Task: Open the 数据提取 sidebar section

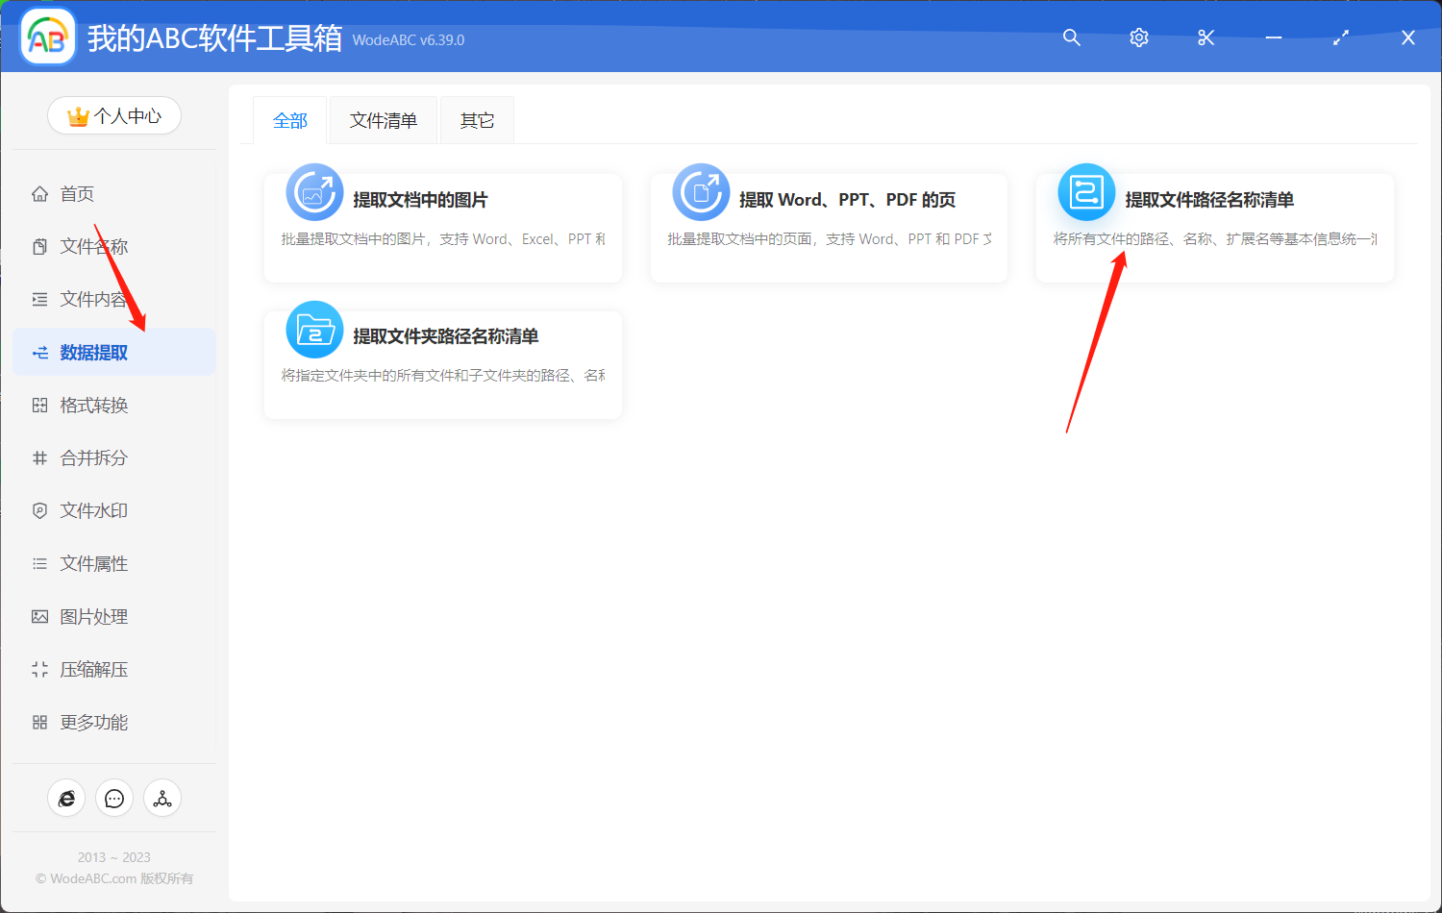Action: tap(91, 352)
